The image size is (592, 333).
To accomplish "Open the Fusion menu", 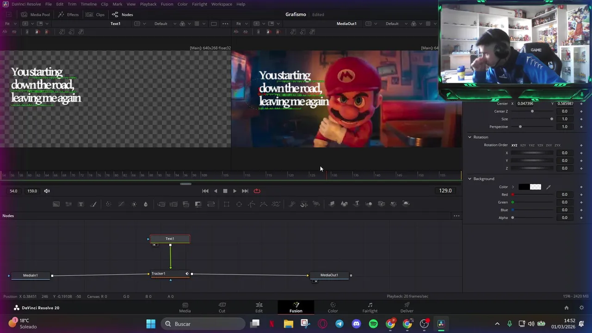I will [x=167, y=4].
